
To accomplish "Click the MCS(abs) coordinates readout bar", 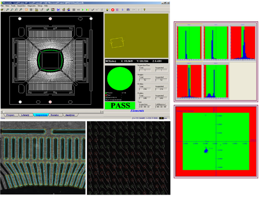I will click(x=137, y=61).
